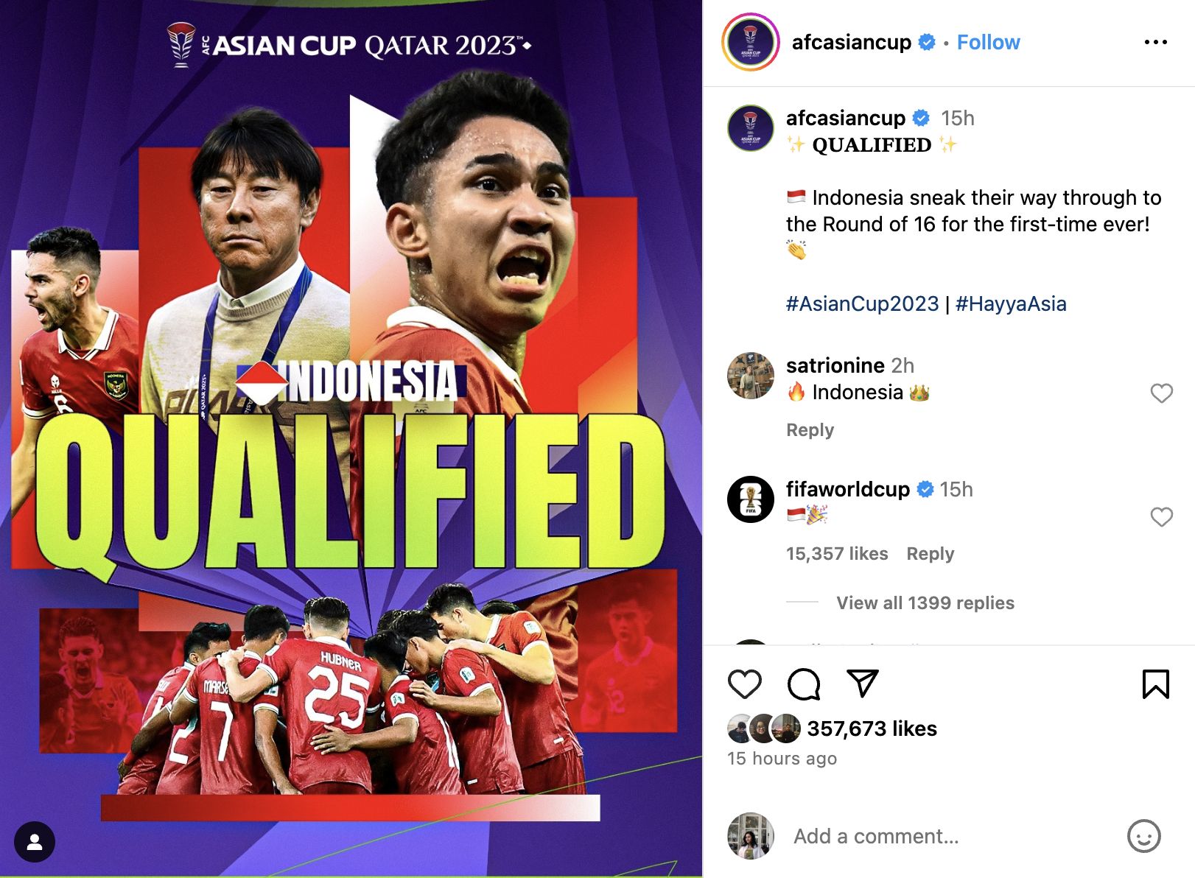The height and width of the screenshot is (878, 1195).
Task: Share the post via paper plane icon
Action: point(862,684)
